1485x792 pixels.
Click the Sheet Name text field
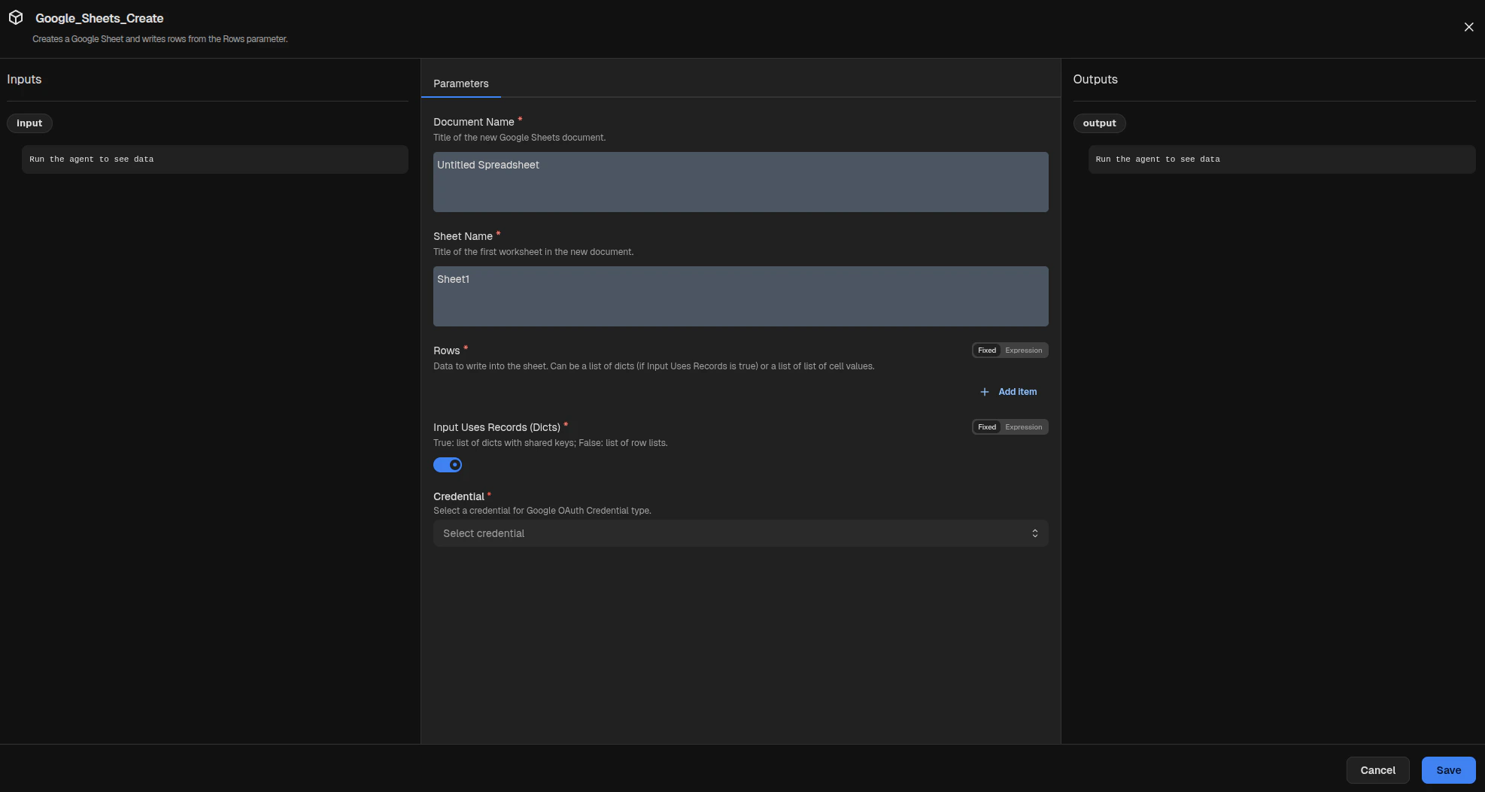pyautogui.click(x=741, y=296)
